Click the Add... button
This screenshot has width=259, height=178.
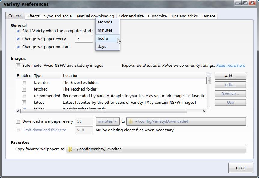[230, 76]
